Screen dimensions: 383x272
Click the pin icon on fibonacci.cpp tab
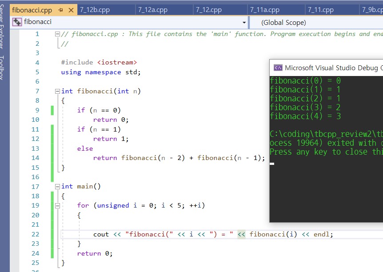[61, 10]
